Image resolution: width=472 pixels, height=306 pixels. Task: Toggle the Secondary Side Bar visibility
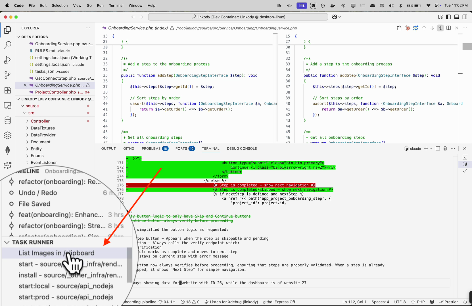point(465,17)
